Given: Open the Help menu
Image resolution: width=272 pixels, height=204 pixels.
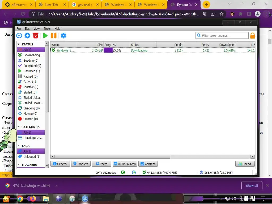Looking at the screenshot, I should [x=57, y=29].
